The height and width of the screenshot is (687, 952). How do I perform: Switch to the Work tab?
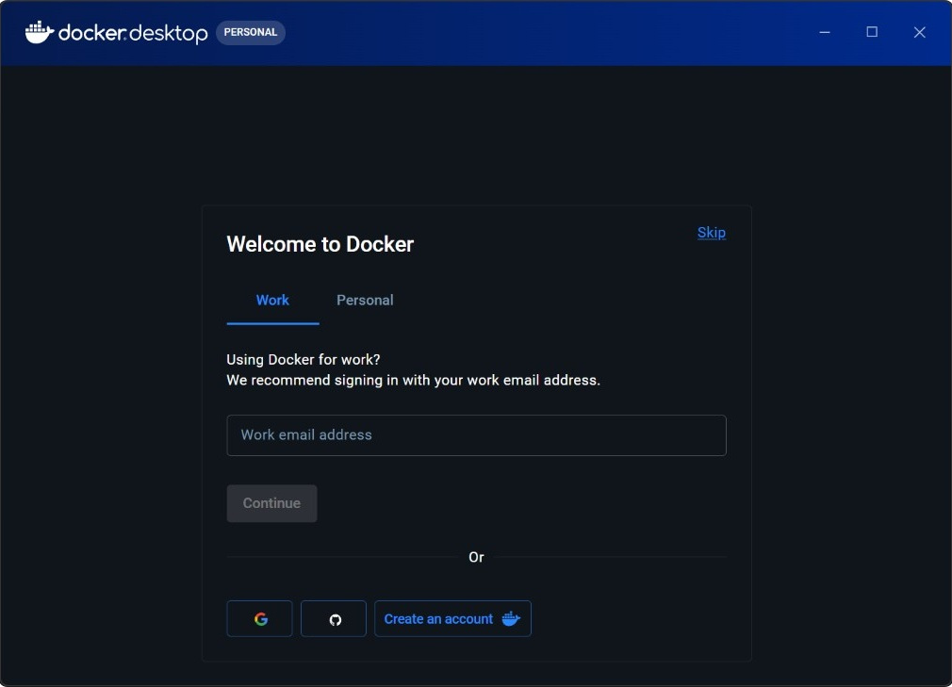point(272,301)
